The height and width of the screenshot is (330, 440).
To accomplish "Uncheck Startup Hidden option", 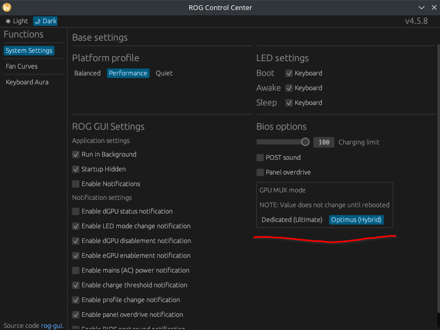I will [76, 169].
